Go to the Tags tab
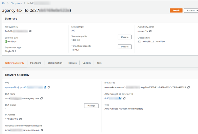The width and height of the screenshot is (198, 134). click(x=99, y=63)
